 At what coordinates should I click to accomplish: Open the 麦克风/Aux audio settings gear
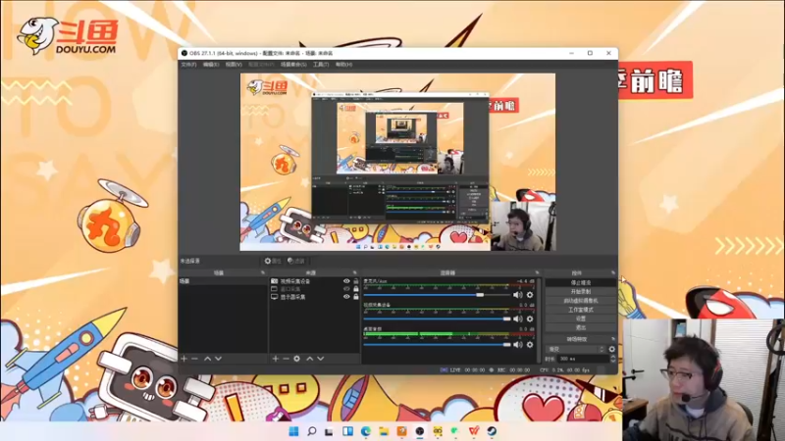pyautogui.click(x=530, y=295)
